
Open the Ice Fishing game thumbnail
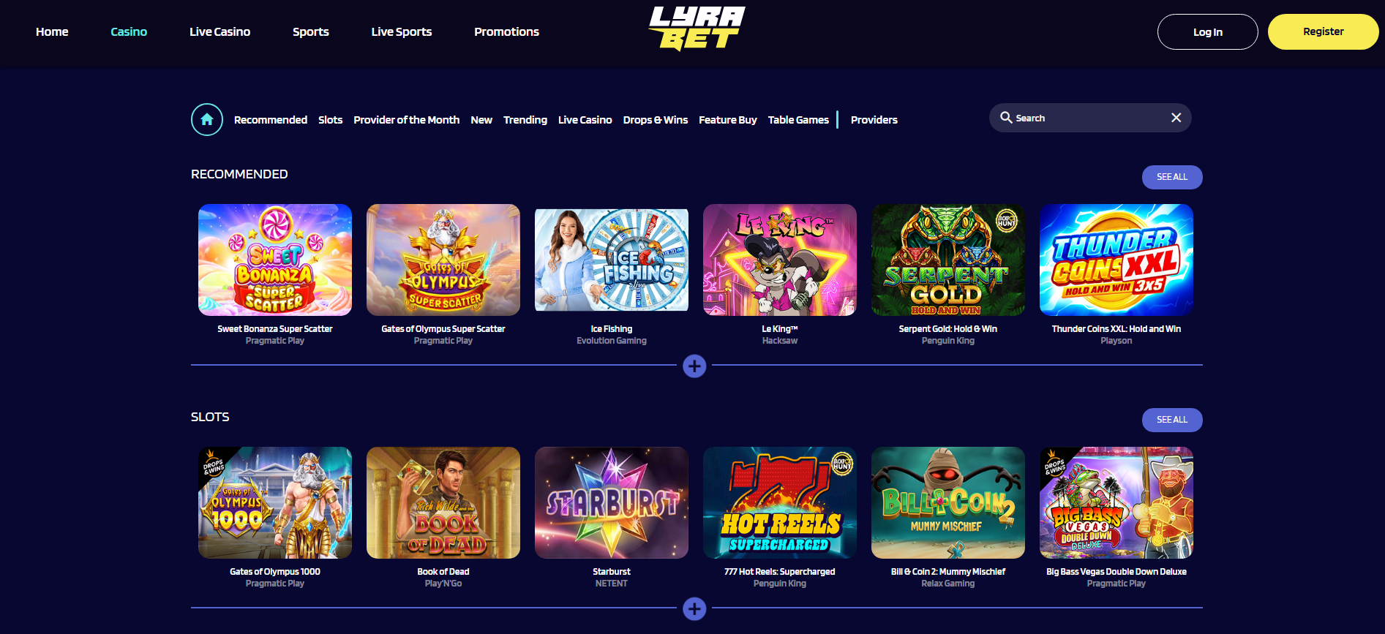click(x=612, y=260)
